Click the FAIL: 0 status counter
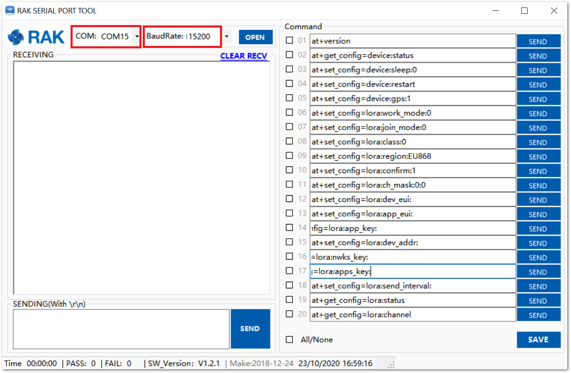 click(118, 363)
